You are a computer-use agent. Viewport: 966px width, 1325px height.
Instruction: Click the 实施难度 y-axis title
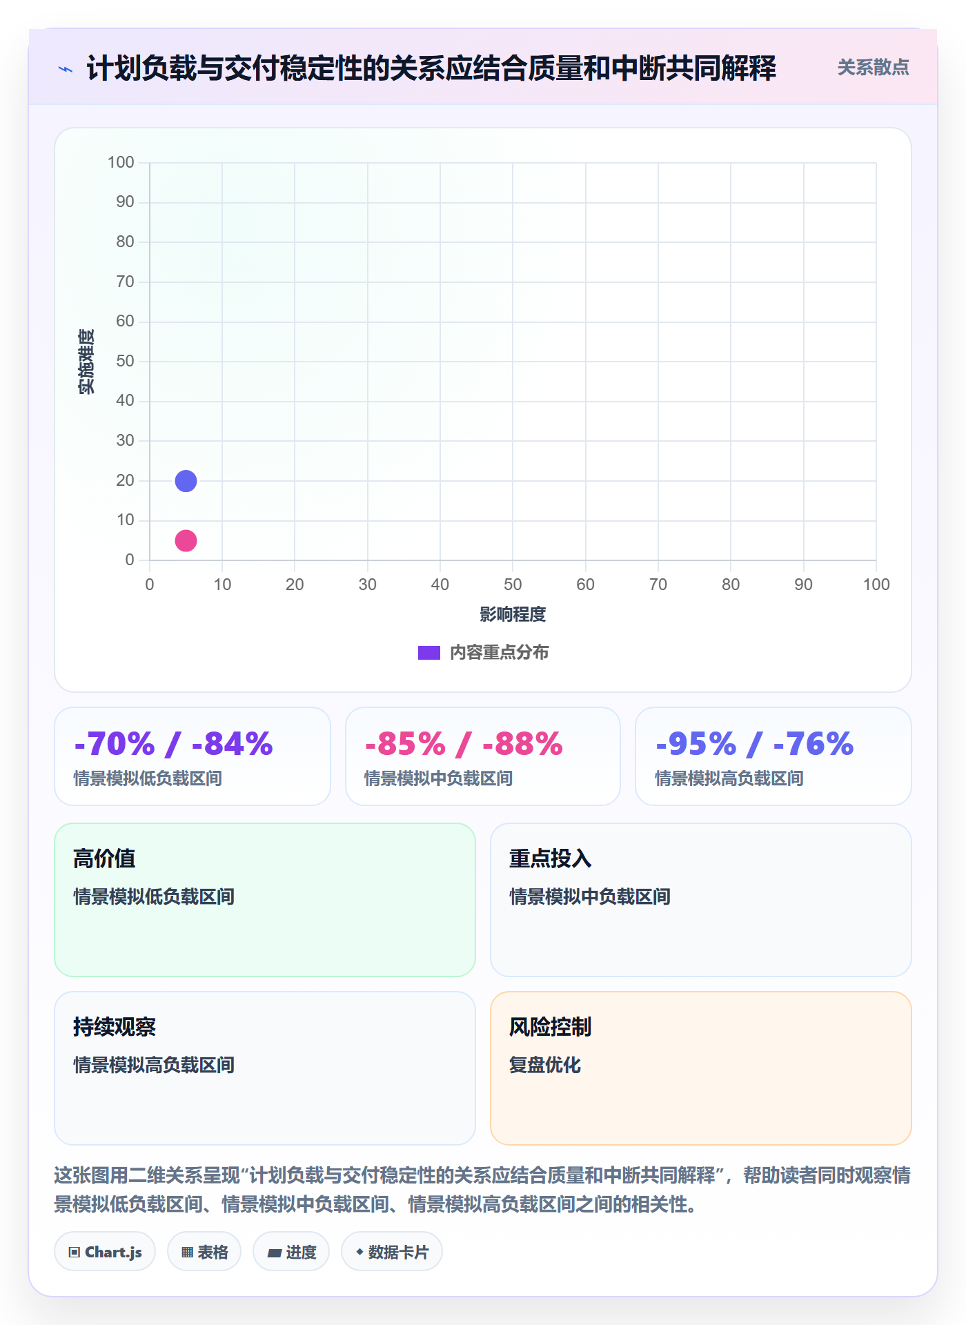[x=86, y=362]
